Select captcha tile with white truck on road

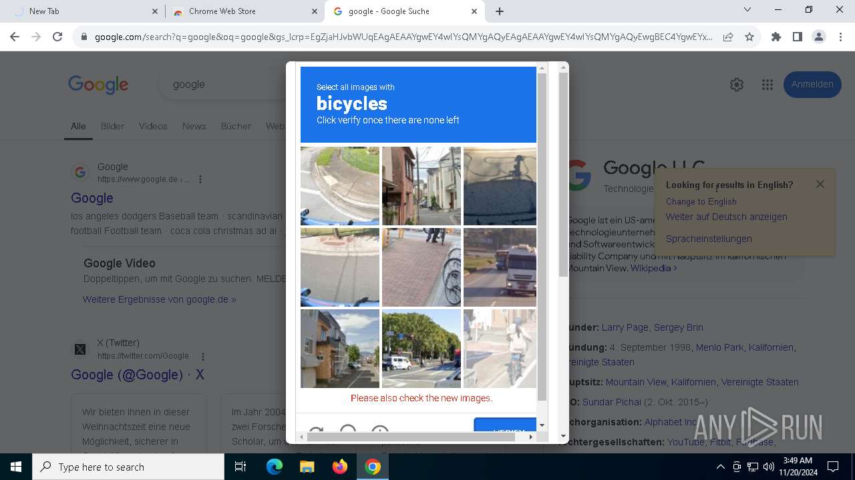tap(500, 267)
